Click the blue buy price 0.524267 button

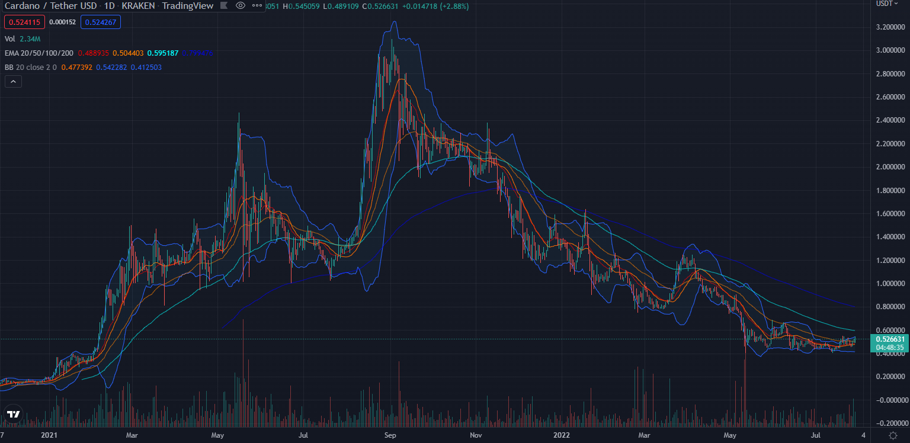[101, 22]
